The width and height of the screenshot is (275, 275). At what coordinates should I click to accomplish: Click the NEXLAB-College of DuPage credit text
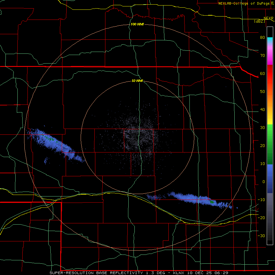click(244, 3)
